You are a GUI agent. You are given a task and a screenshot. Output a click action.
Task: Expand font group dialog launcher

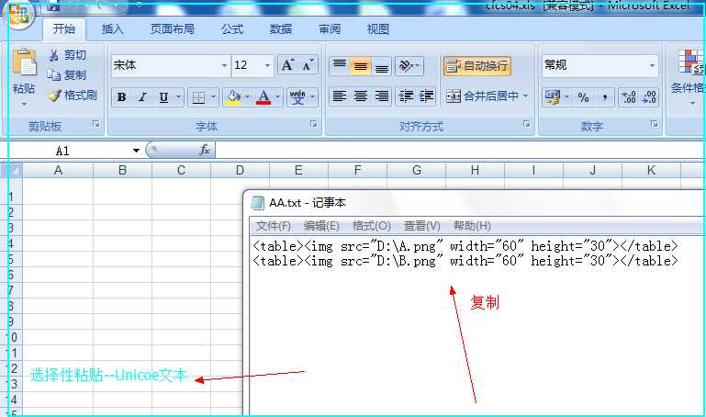(313, 124)
